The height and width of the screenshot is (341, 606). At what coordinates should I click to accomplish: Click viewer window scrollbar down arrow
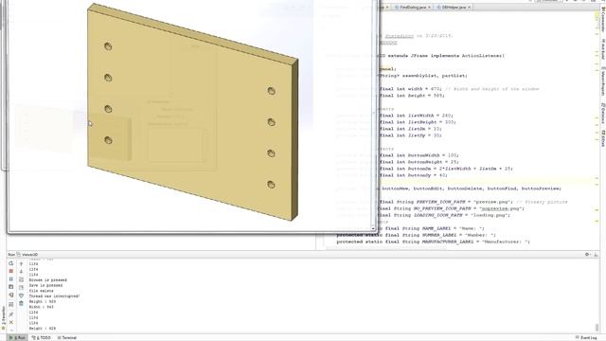click(373, 228)
